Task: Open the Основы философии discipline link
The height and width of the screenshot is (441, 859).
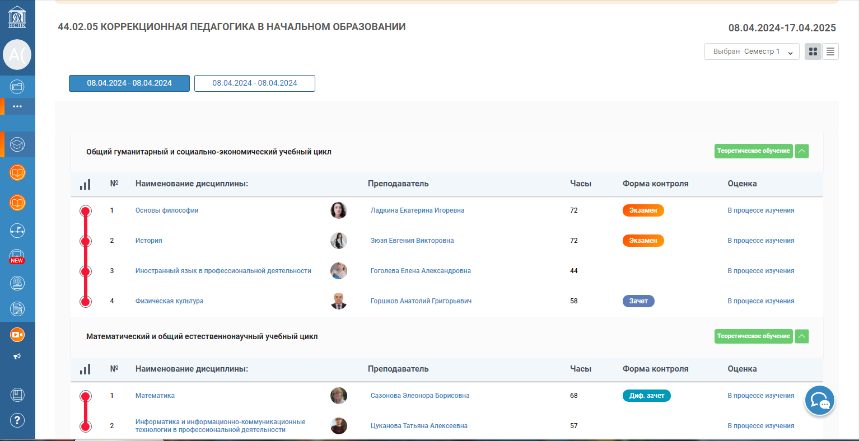Action: coord(167,210)
